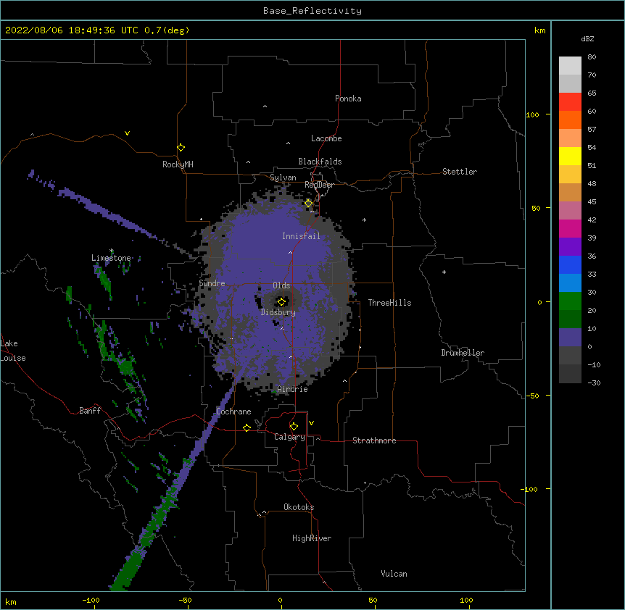Screen dimensions: 625x610
Task: Click the white caret marker west of Lacombe
Action: (288, 143)
